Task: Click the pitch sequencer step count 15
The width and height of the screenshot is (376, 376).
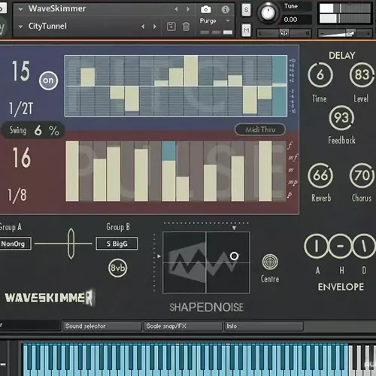Action: 21,71
